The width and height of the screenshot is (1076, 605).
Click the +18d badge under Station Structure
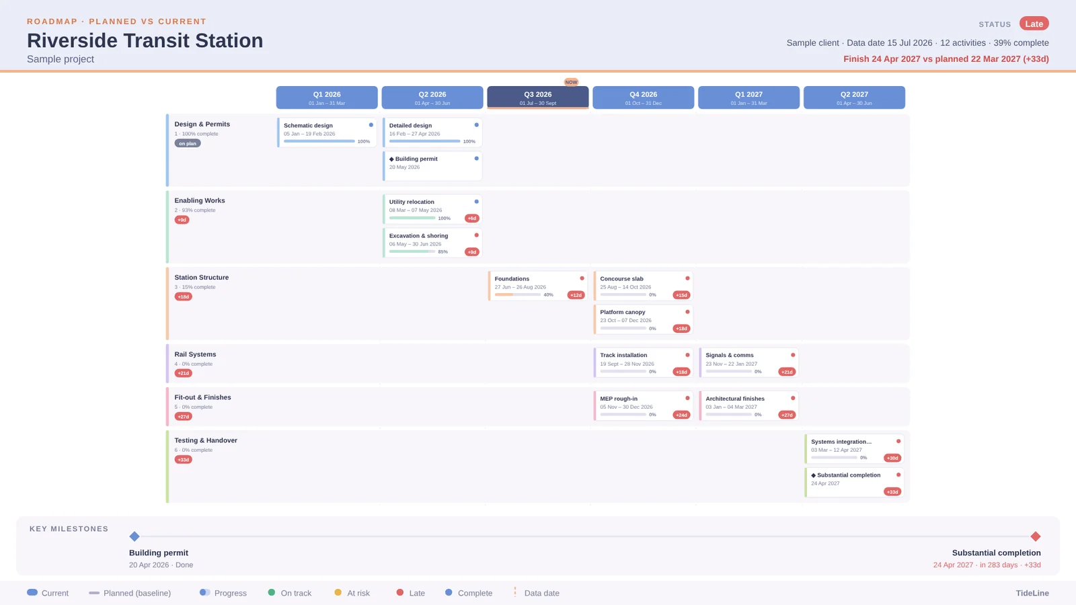pyautogui.click(x=184, y=296)
